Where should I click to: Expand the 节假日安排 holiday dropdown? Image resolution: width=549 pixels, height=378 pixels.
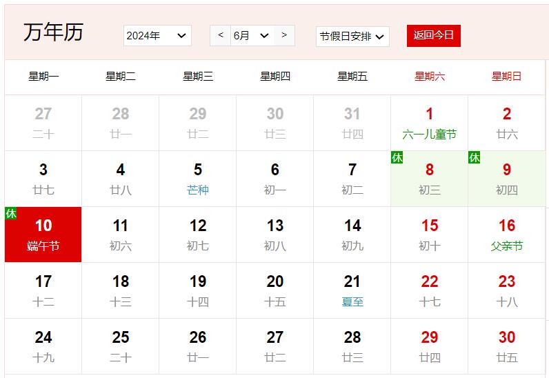352,37
